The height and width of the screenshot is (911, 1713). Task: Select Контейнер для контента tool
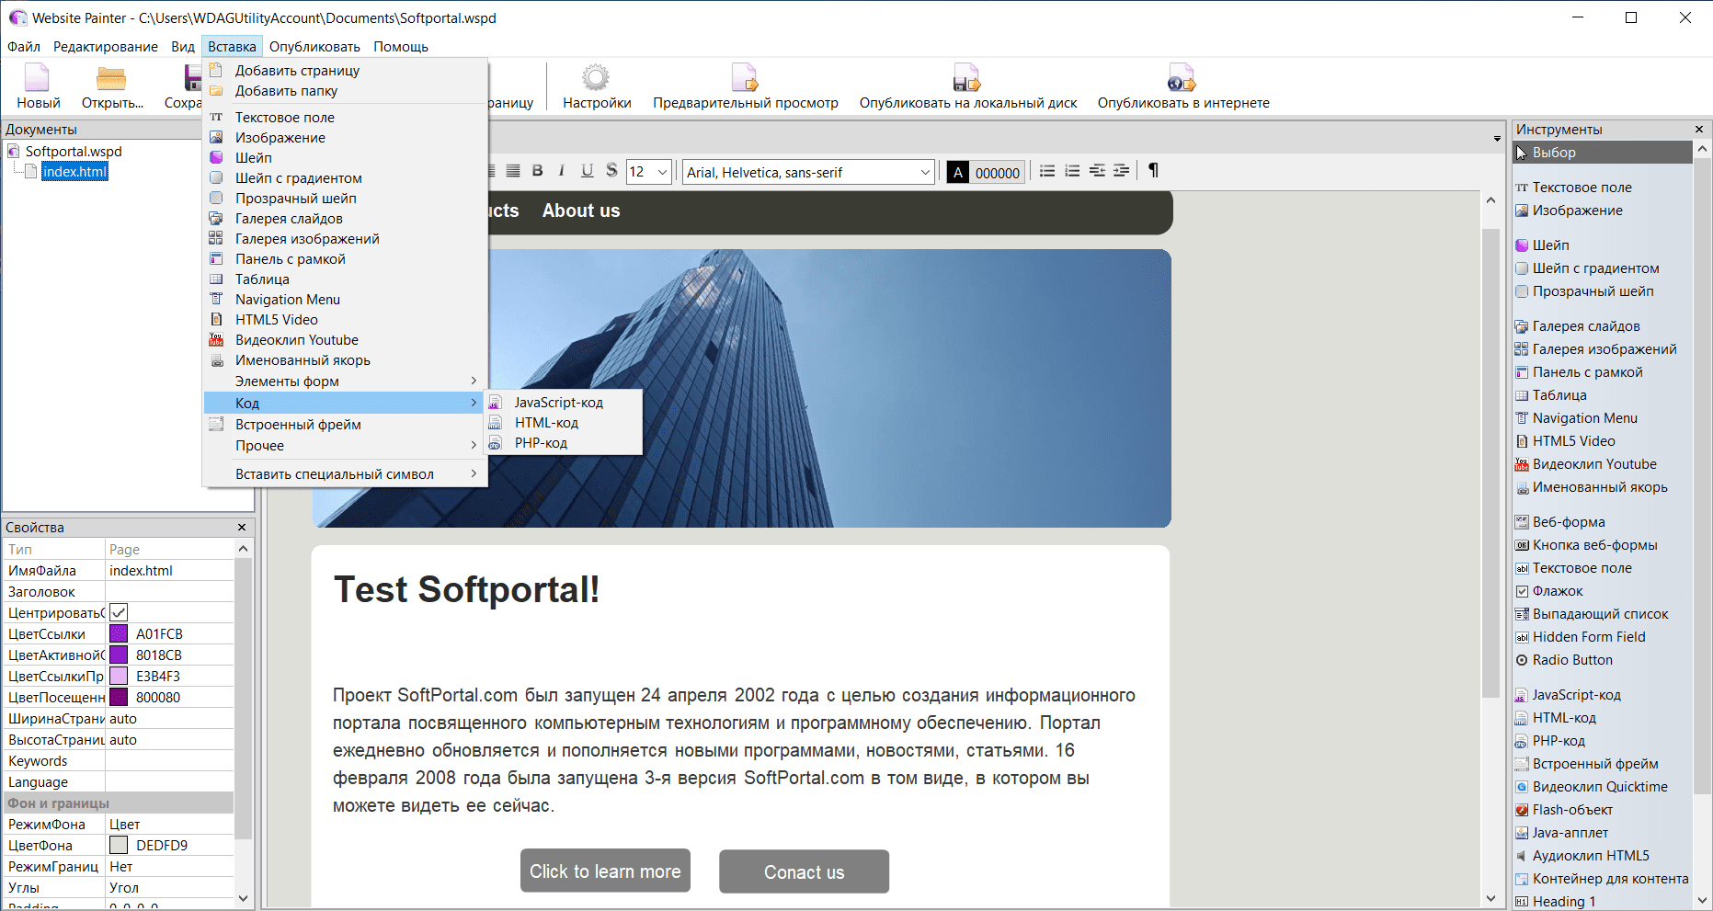pos(1602,879)
